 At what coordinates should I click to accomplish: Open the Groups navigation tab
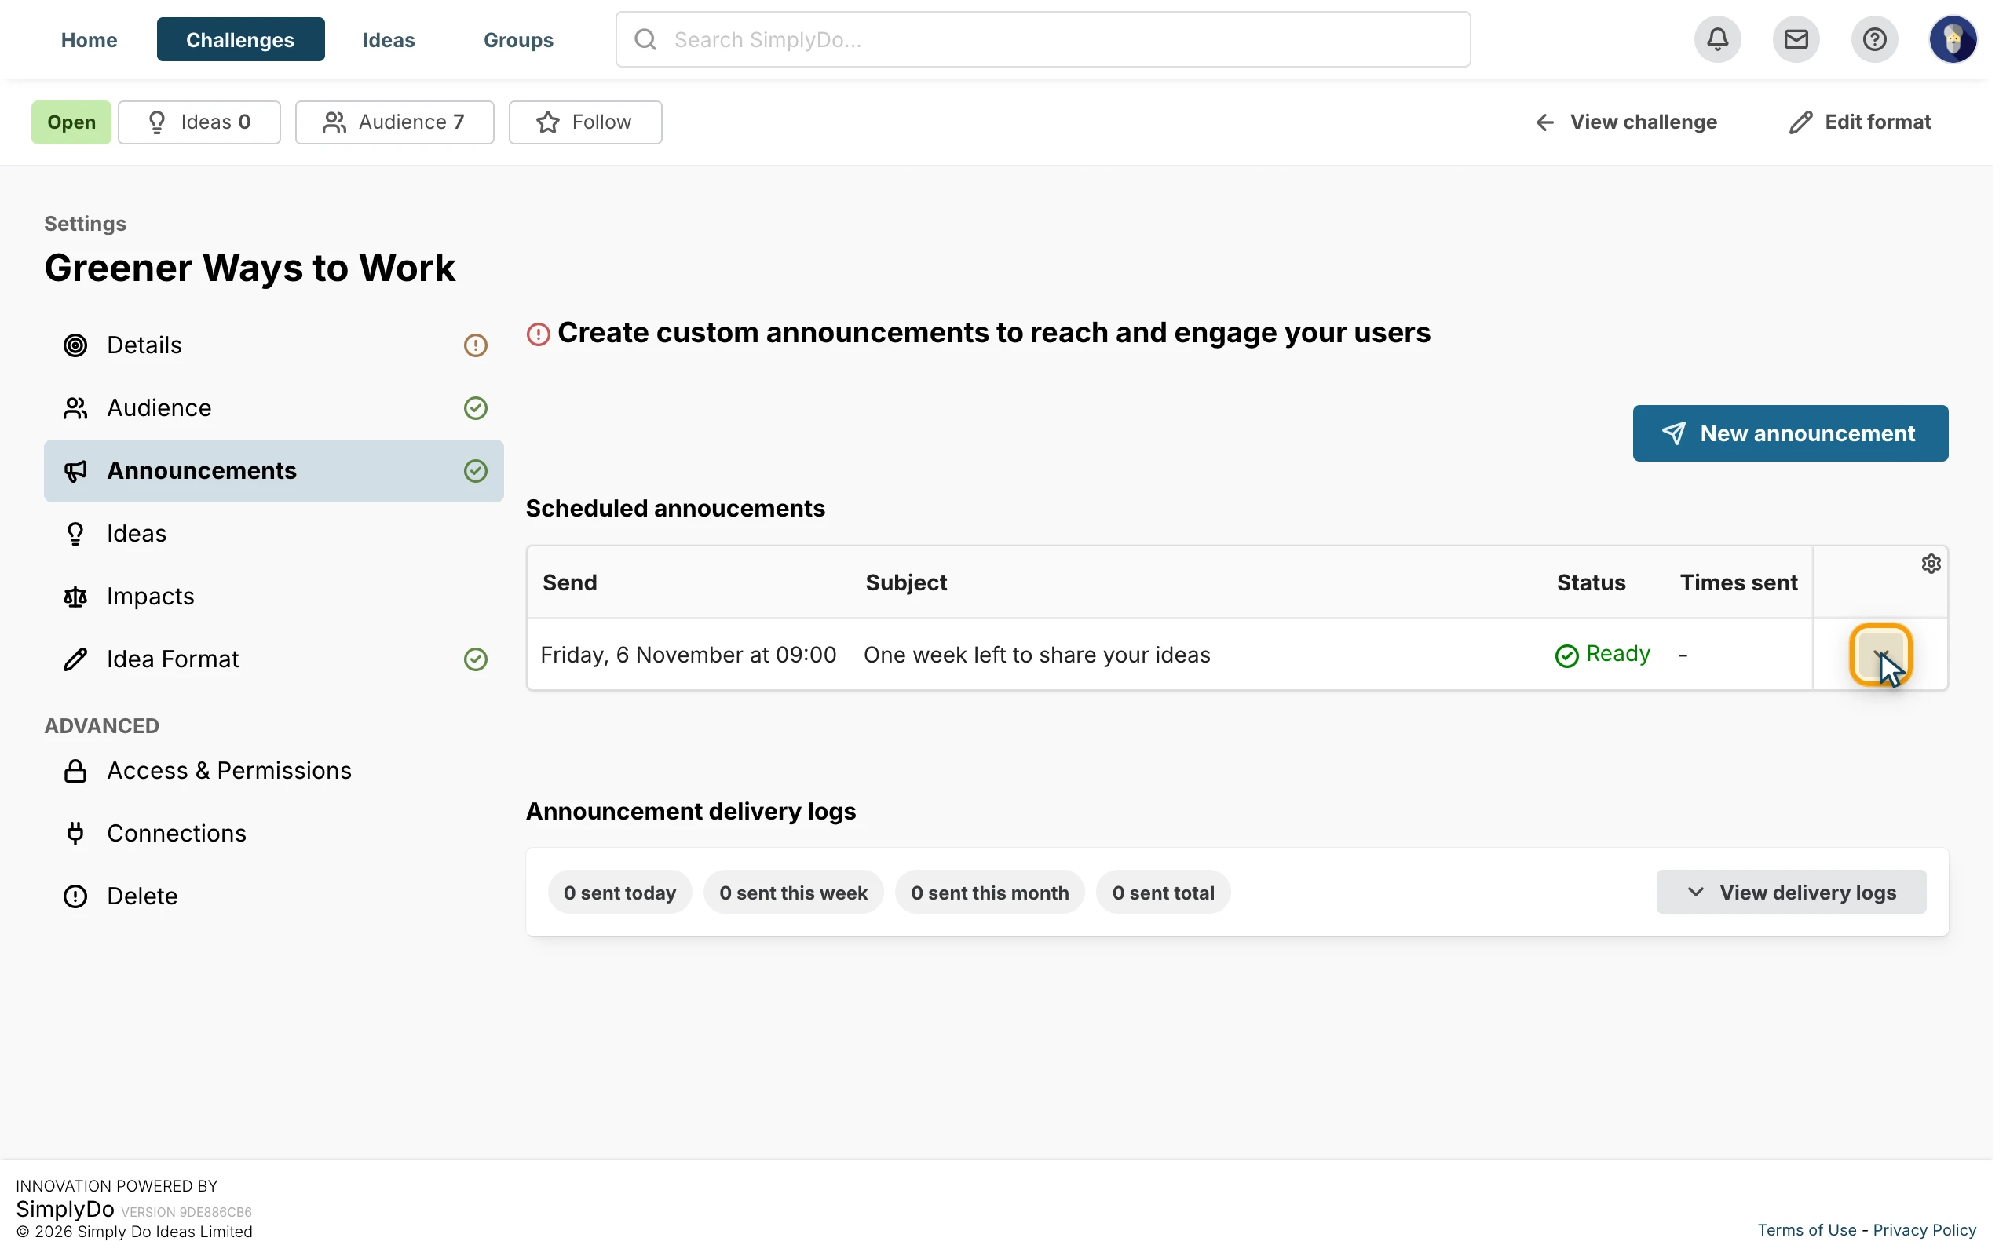pos(518,39)
